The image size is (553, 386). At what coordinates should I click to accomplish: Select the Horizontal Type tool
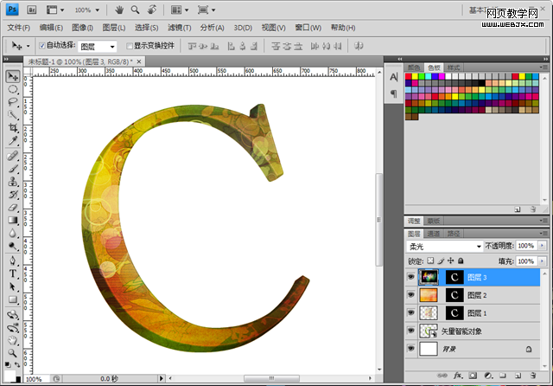[x=13, y=273]
